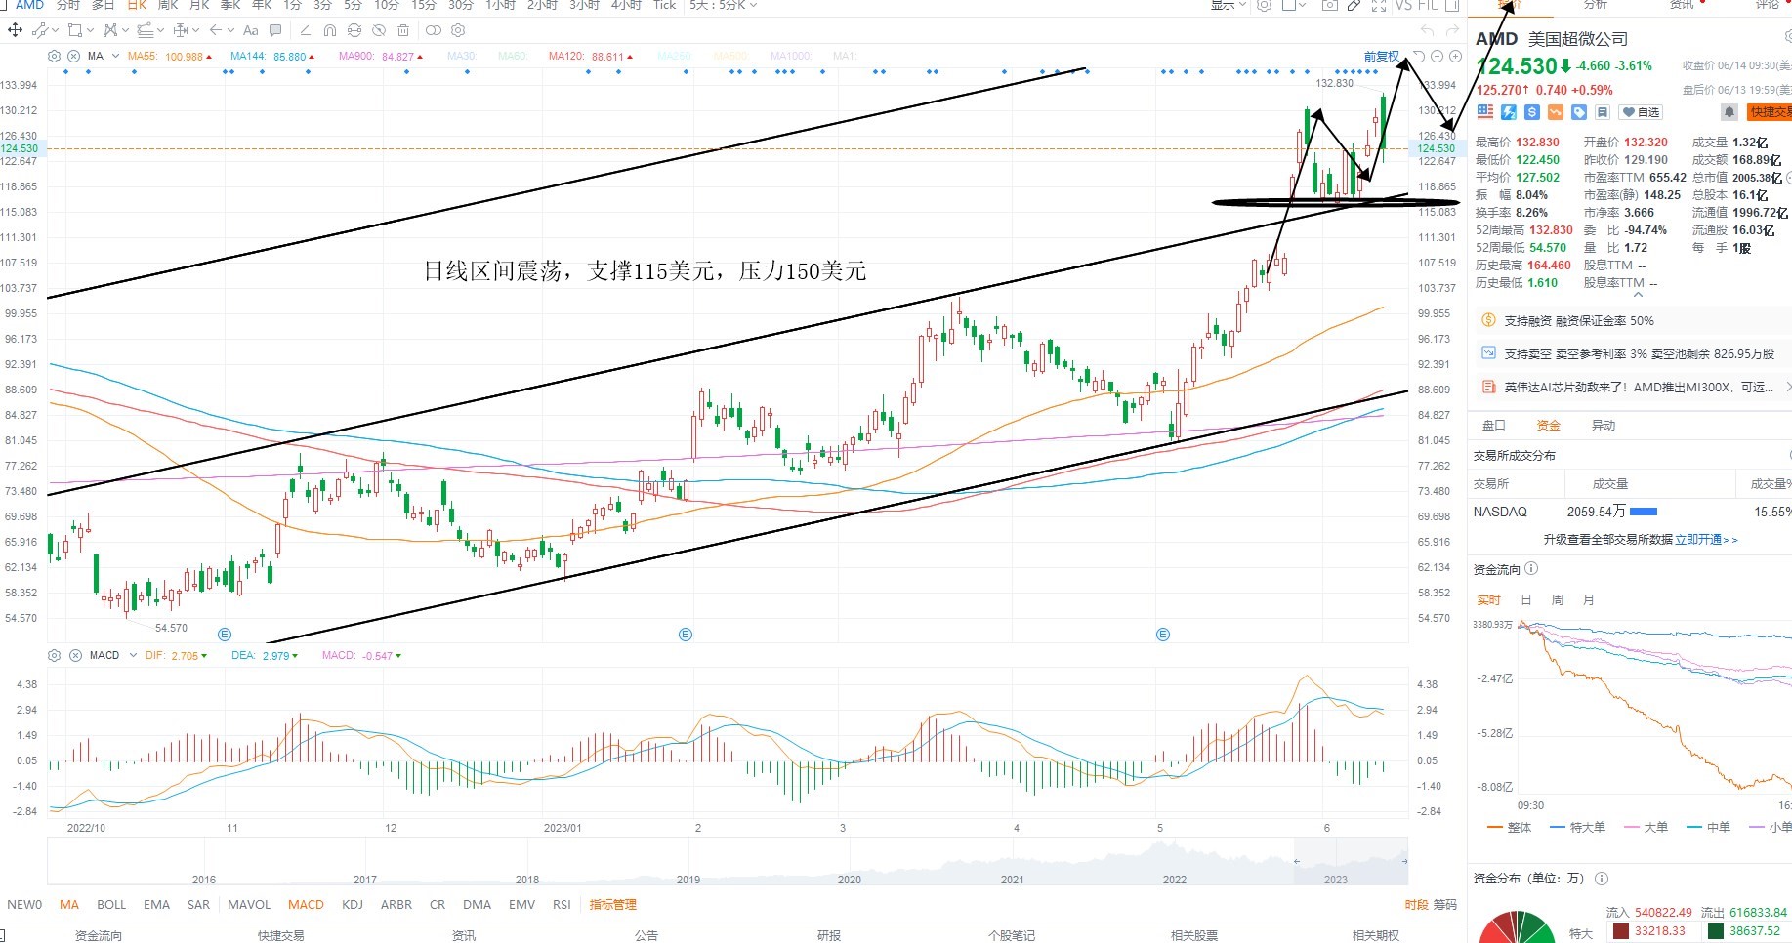The image size is (1792, 943).
Task: Click the comment bubble annotation tool
Action: pos(275,30)
